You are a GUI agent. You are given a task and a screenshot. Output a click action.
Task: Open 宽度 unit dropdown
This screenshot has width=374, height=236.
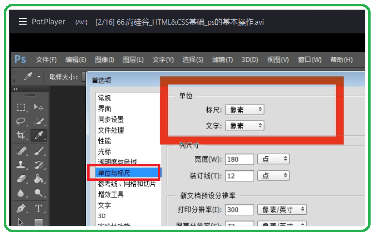coord(273,159)
